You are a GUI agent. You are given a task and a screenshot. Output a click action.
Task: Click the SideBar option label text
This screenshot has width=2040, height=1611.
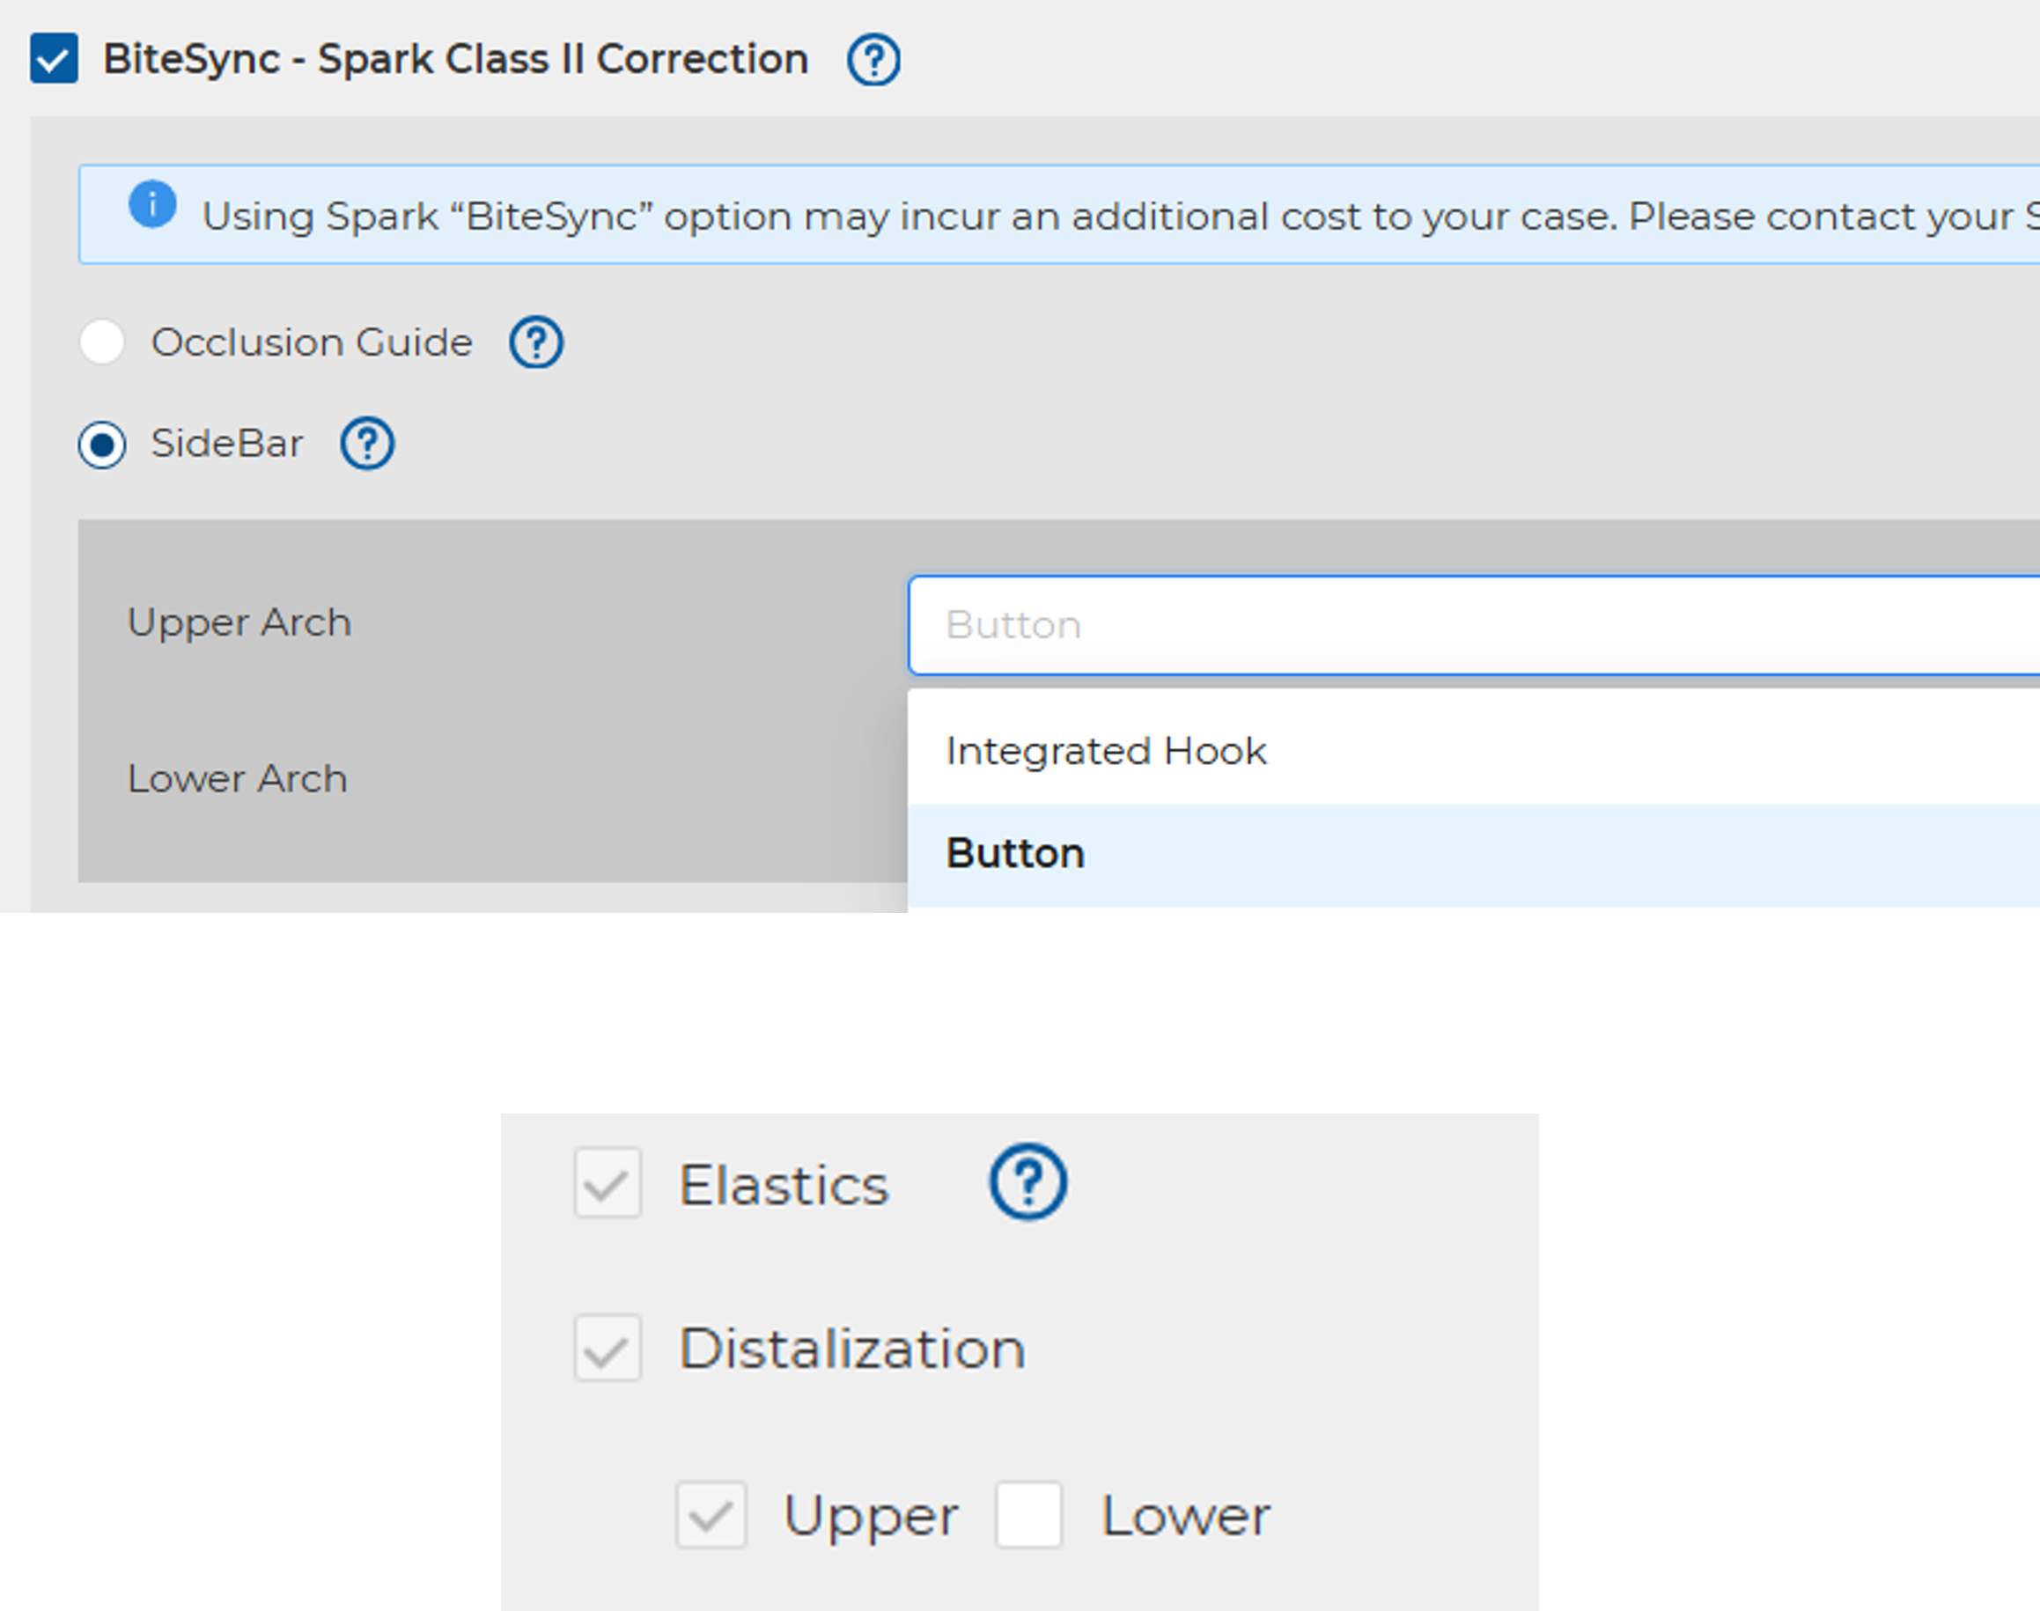click(x=226, y=444)
